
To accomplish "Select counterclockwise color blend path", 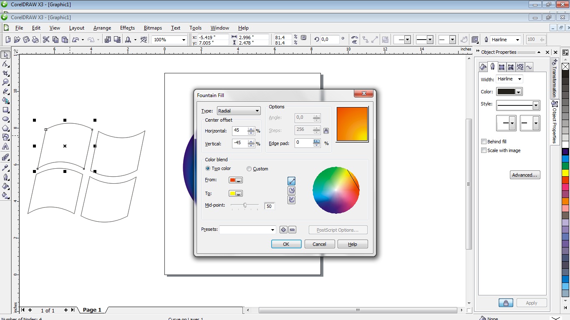I will click(292, 190).
